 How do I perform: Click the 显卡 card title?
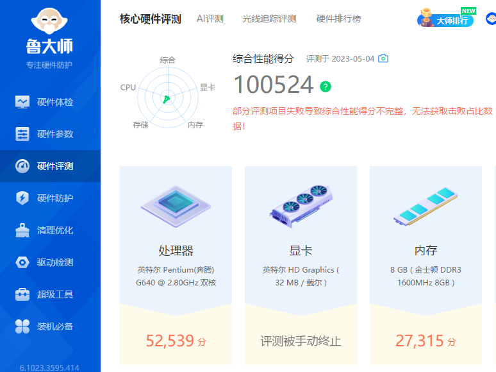(x=301, y=250)
